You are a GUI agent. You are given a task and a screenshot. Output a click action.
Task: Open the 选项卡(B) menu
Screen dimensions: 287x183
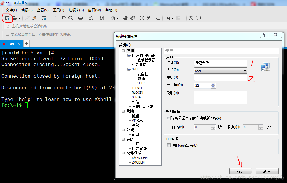point(76,10)
